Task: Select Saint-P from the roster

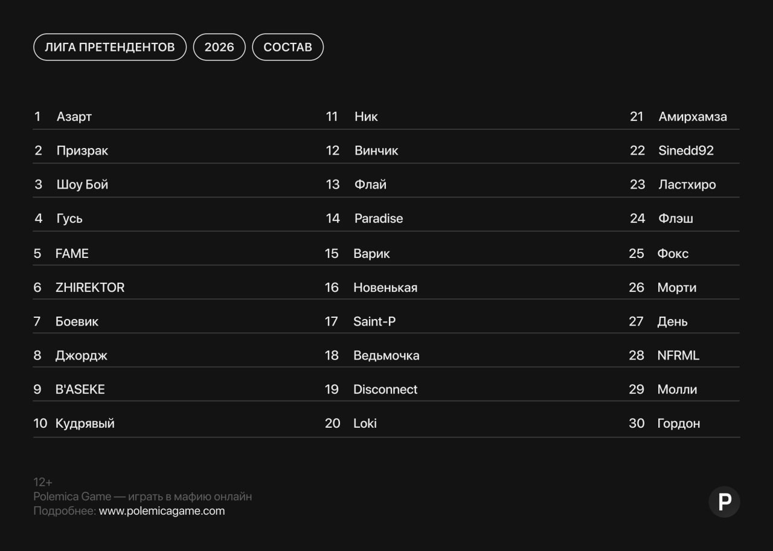Action: pos(374,321)
